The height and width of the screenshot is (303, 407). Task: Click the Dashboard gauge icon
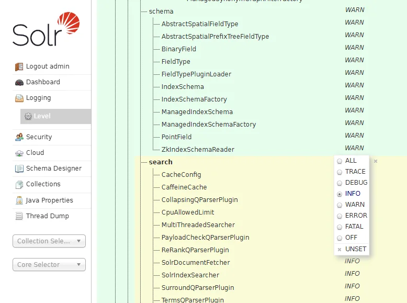click(19, 83)
